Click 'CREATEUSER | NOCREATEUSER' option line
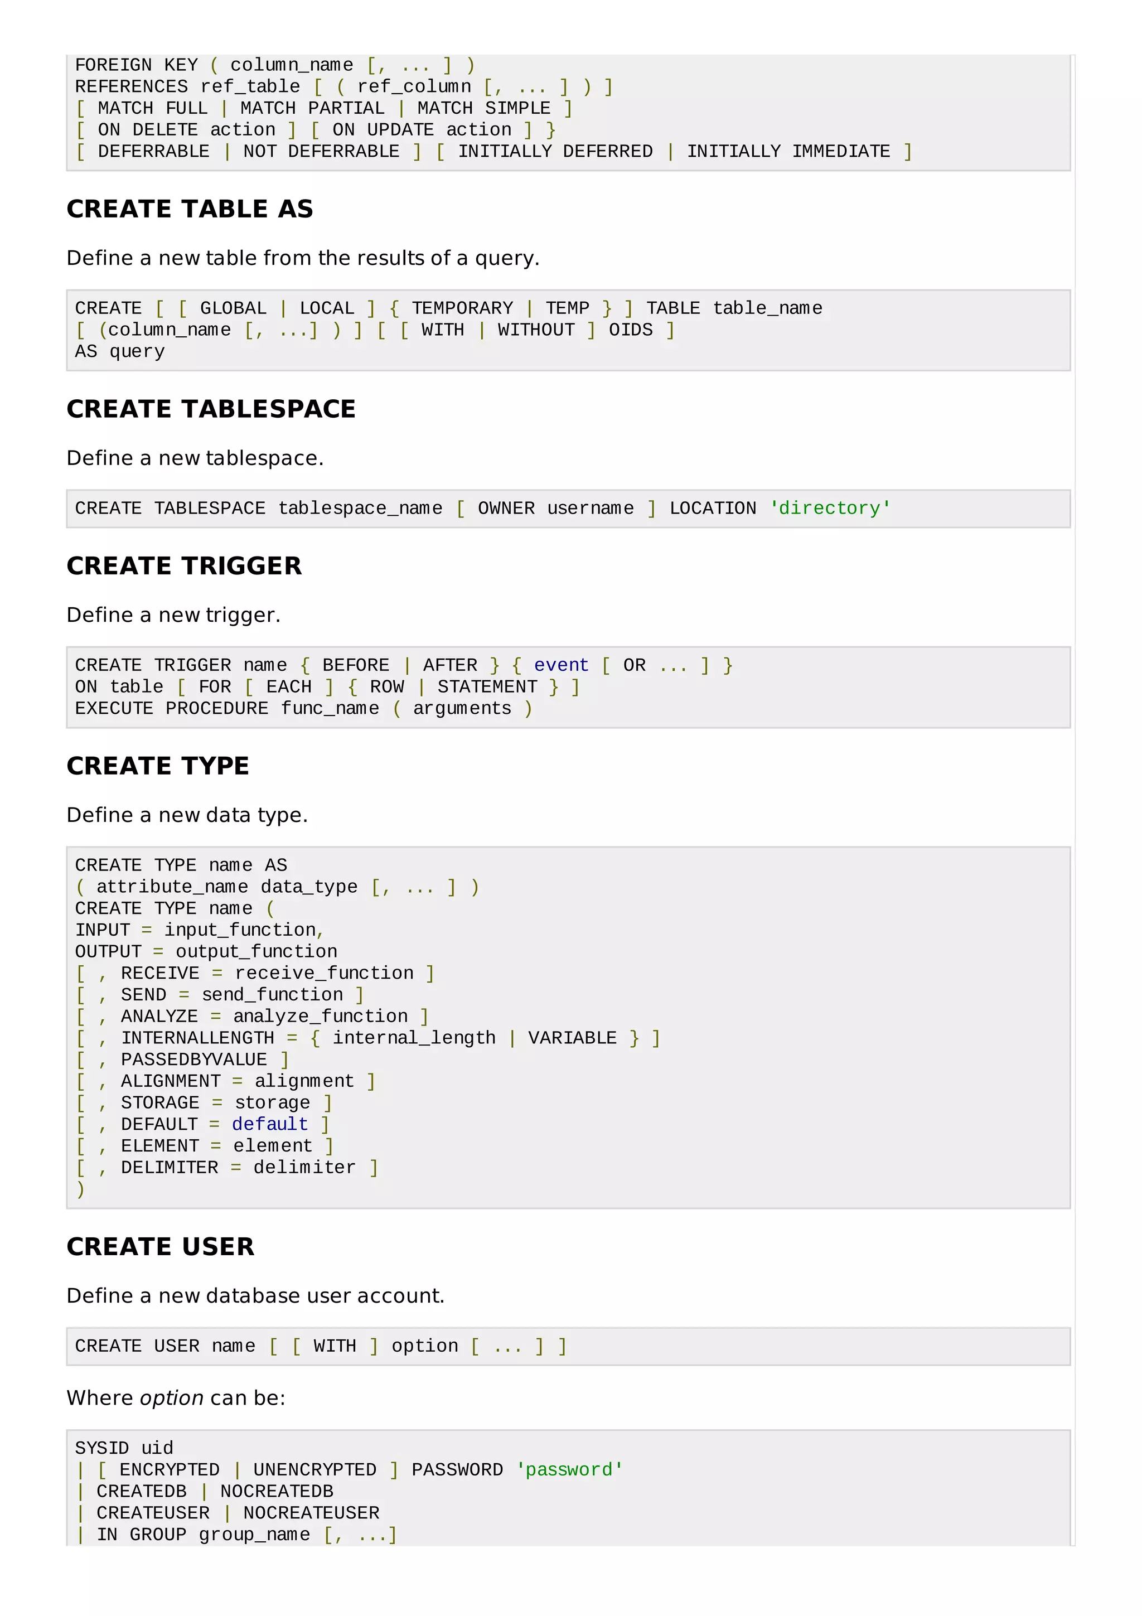This screenshot has width=1142, height=1616. pyautogui.click(x=238, y=1512)
